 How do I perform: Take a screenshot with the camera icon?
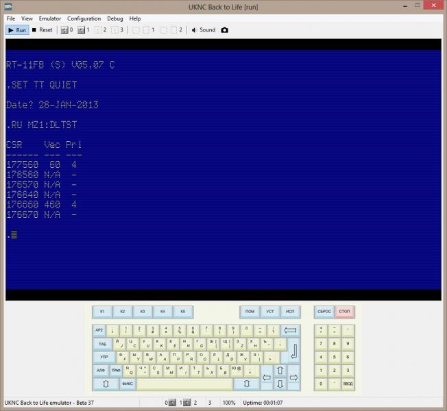tap(224, 30)
